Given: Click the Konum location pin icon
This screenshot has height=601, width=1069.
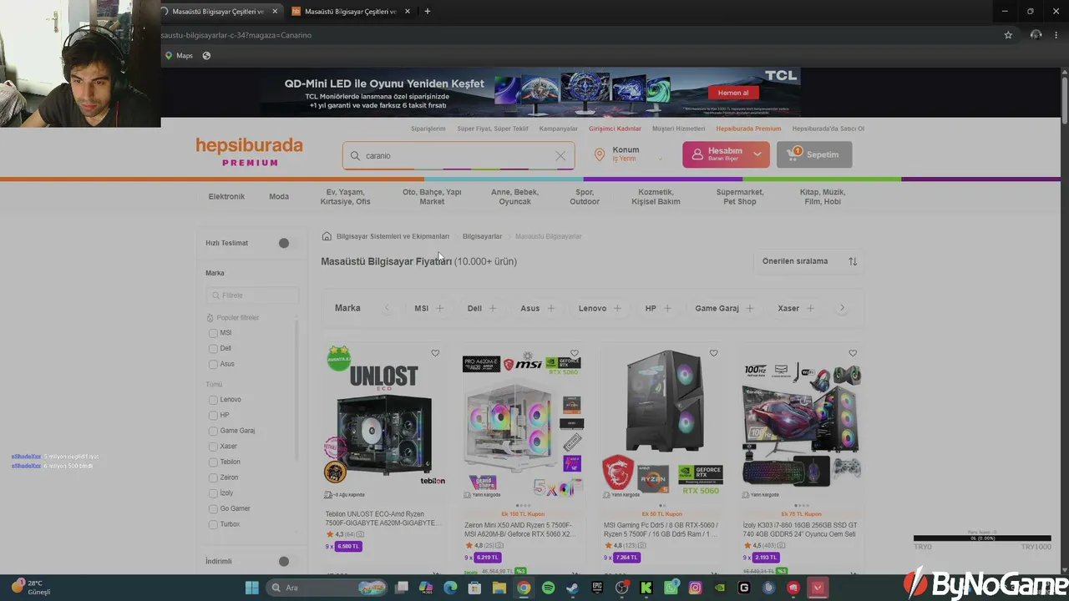Looking at the screenshot, I should 599,154.
